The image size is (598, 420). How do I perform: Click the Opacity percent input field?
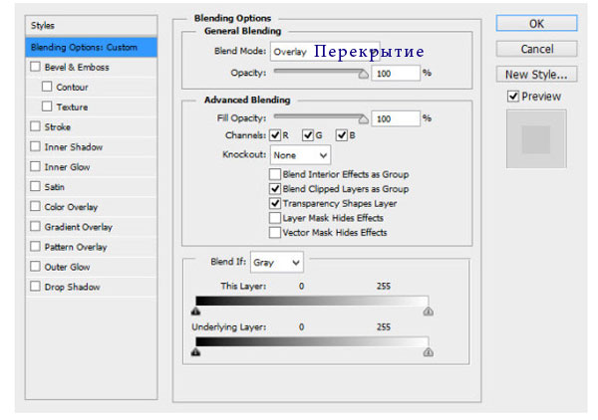click(x=396, y=73)
